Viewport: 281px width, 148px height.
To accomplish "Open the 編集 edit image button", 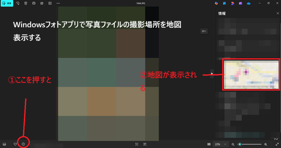I will pos(7,3).
